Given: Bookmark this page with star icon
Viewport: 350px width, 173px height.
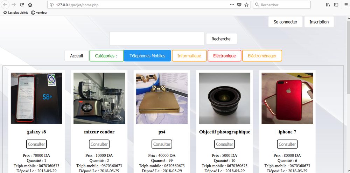Looking at the screenshot, I should [246, 5].
